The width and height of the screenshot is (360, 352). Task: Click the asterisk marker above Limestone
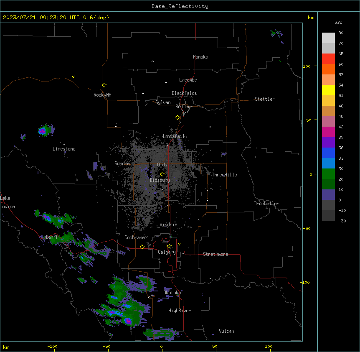point(64,144)
